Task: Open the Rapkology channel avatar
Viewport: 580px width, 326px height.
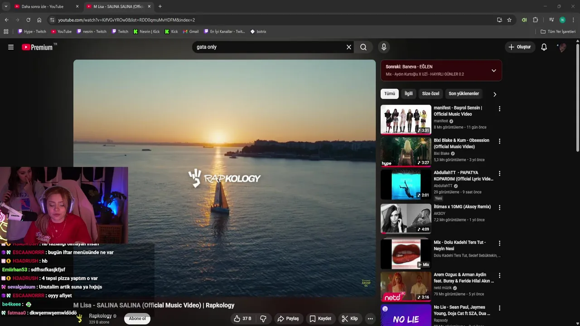Action: [x=79, y=319]
